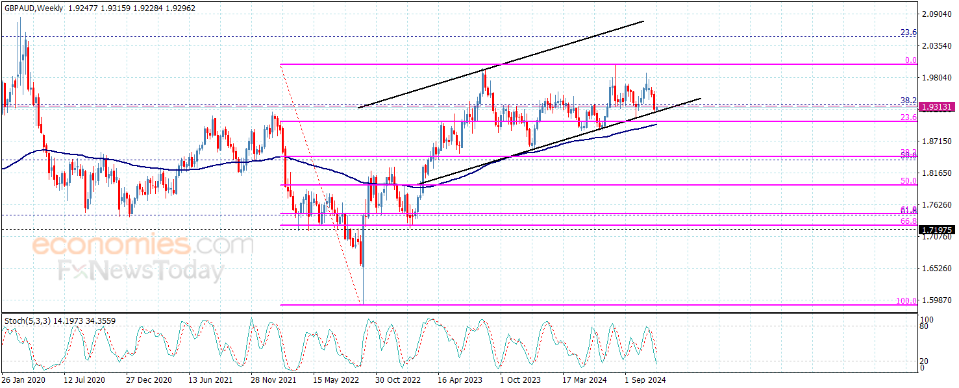This screenshot has width=959, height=388.
Task: Click the 1.98040 price axis label
Action: (x=937, y=78)
